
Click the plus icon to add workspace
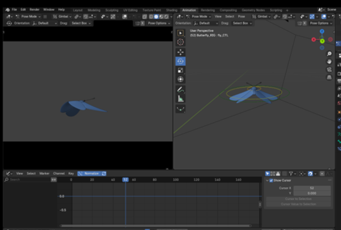point(287,10)
